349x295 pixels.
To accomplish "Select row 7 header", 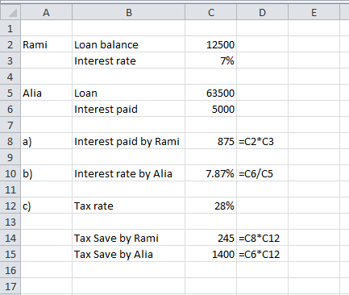I will pos(10,125).
